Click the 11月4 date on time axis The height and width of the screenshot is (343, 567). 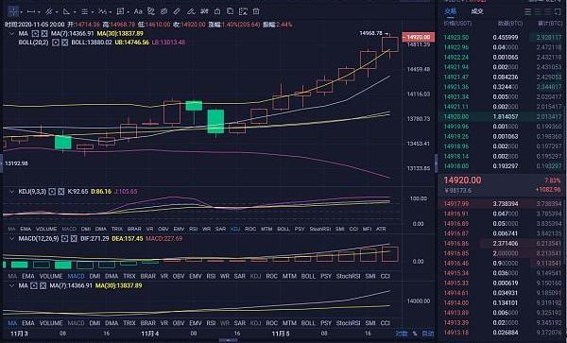click(x=150, y=334)
